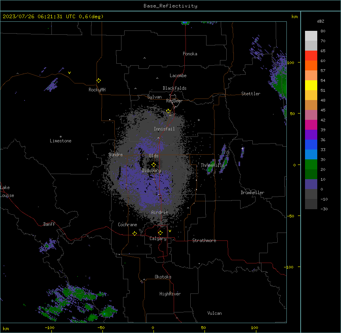Click the white plus marker north of Drumheller

242,148
